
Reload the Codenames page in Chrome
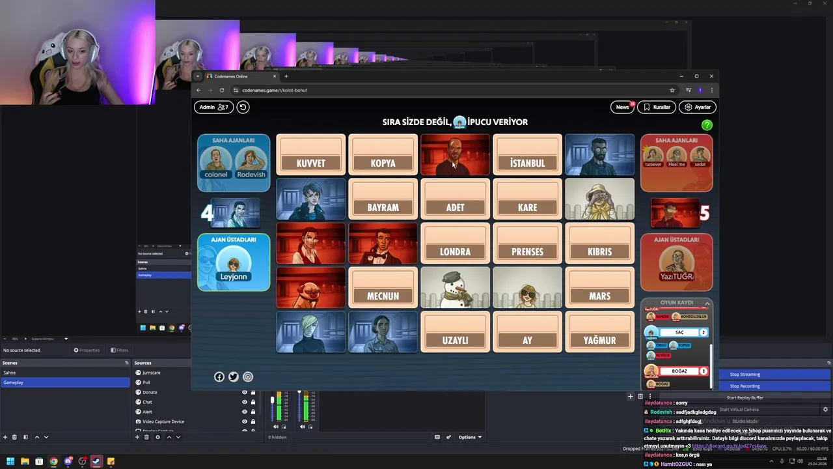coord(222,90)
